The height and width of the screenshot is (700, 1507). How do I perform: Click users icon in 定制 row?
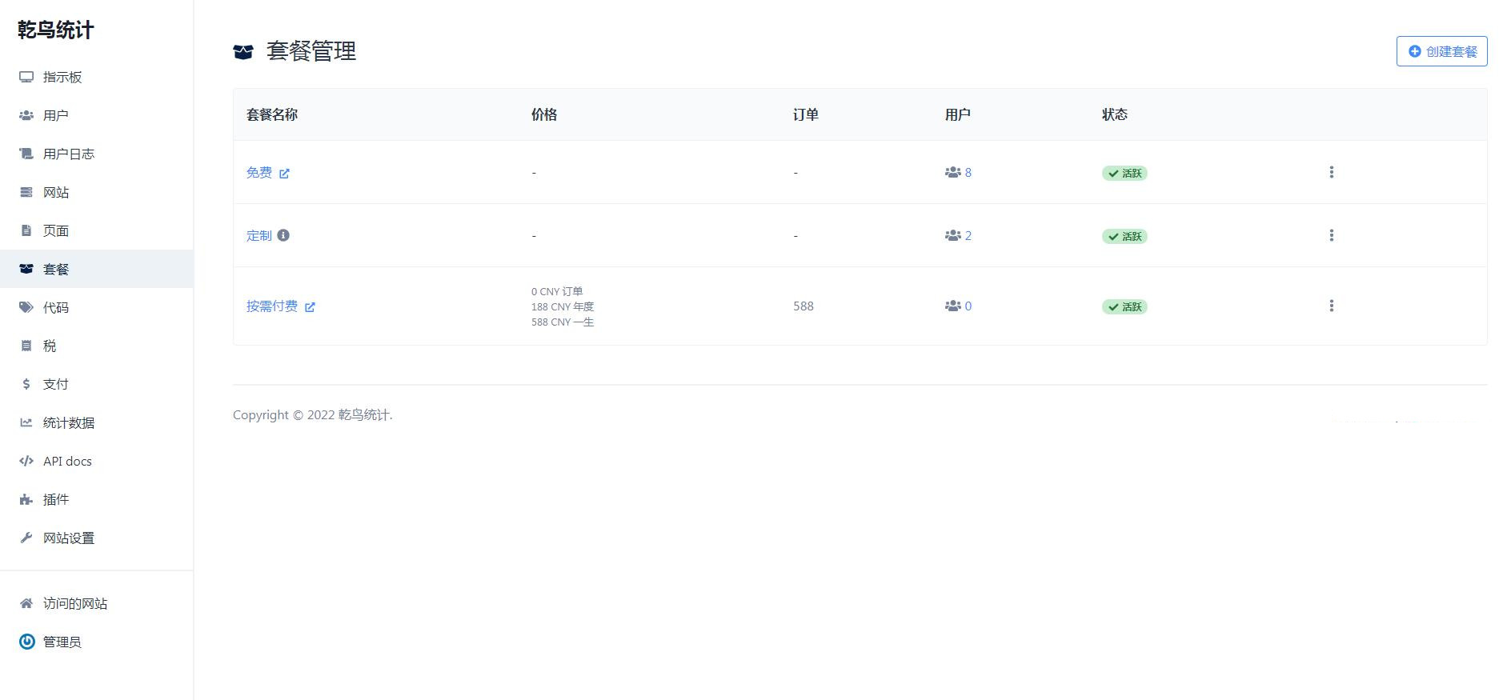coord(952,235)
